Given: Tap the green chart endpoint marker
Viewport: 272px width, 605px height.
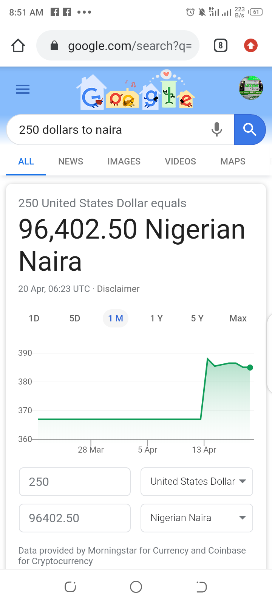Looking at the screenshot, I should pos(250,368).
